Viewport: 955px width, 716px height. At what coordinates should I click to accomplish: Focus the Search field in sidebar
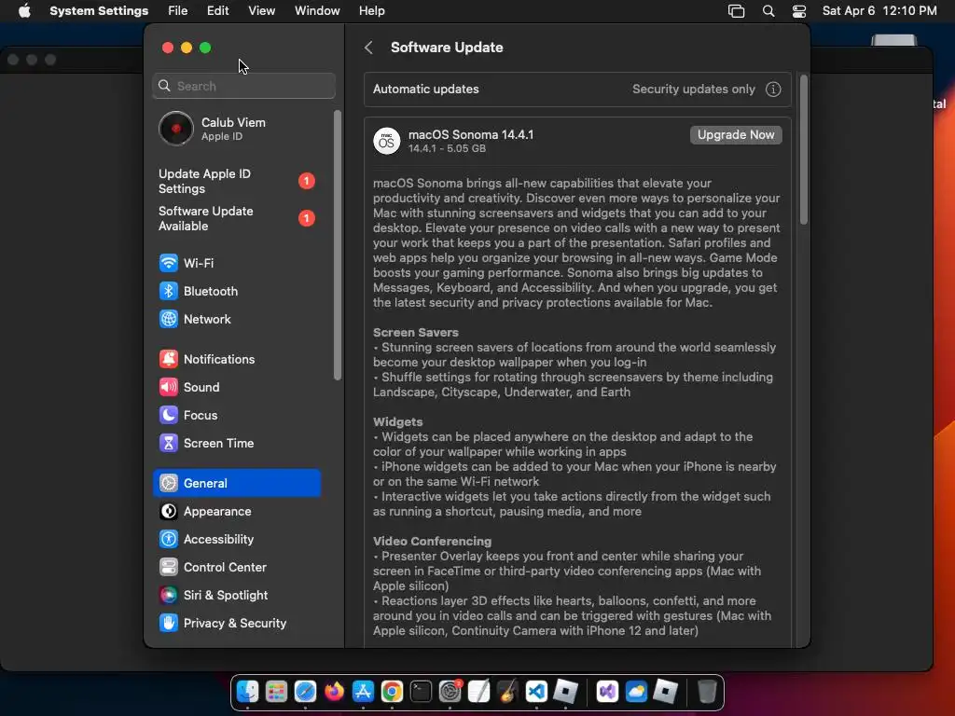[x=243, y=86]
